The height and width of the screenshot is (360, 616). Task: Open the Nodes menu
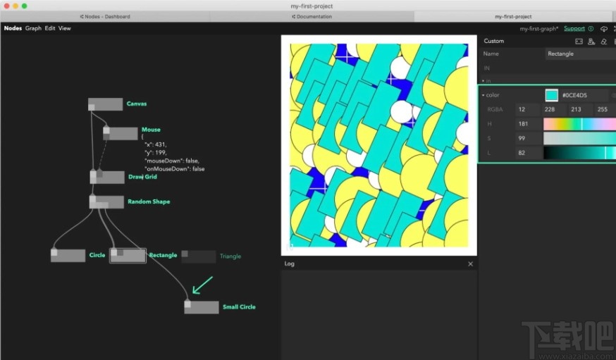tap(13, 28)
